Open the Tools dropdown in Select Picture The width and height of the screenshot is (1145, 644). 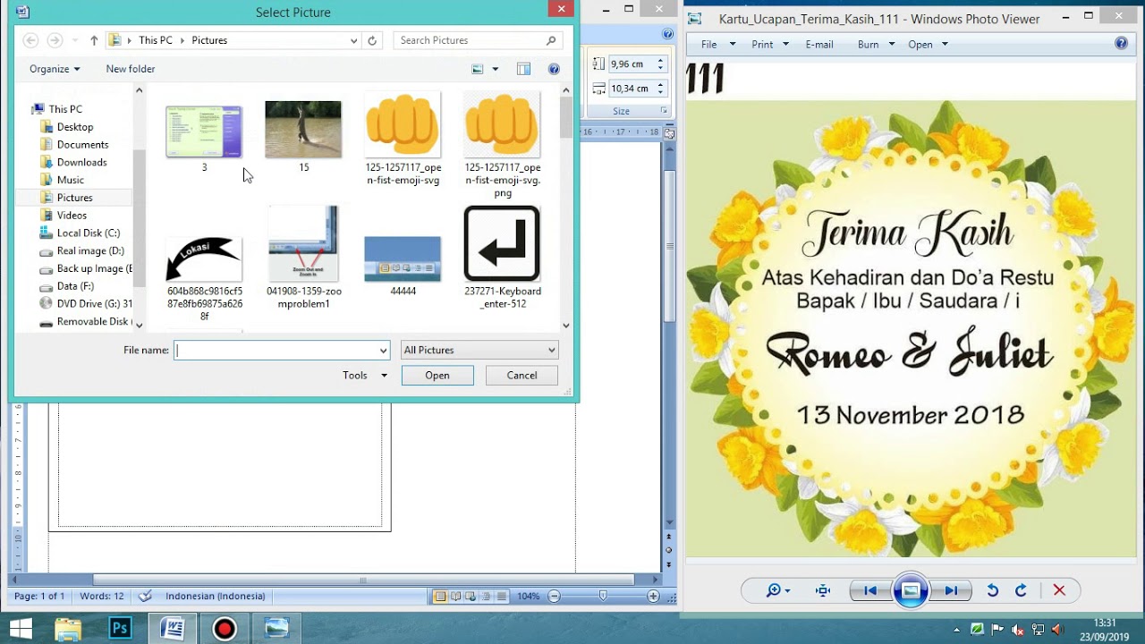pyautogui.click(x=365, y=376)
